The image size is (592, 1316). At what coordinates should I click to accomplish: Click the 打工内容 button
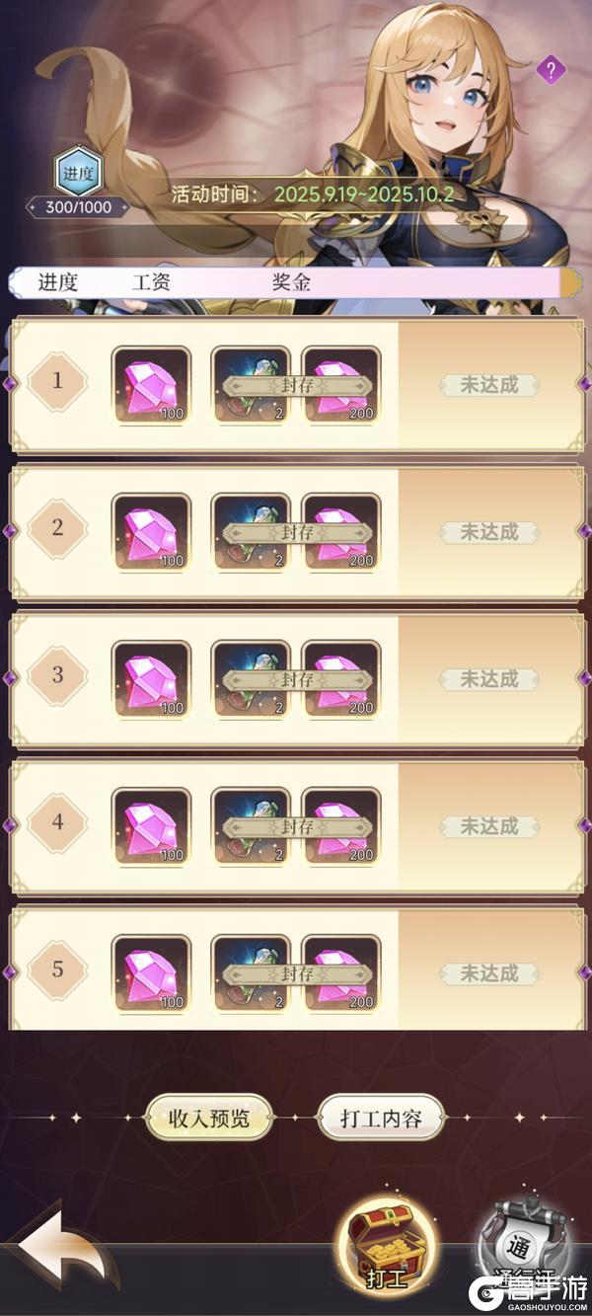[381, 1119]
